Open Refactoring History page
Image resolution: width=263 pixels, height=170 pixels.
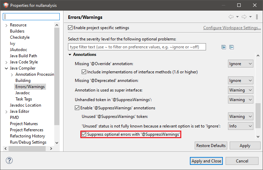[x=27, y=136]
